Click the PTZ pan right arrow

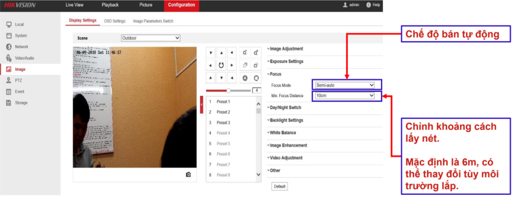pyautogui.click(x=232, y=66)
